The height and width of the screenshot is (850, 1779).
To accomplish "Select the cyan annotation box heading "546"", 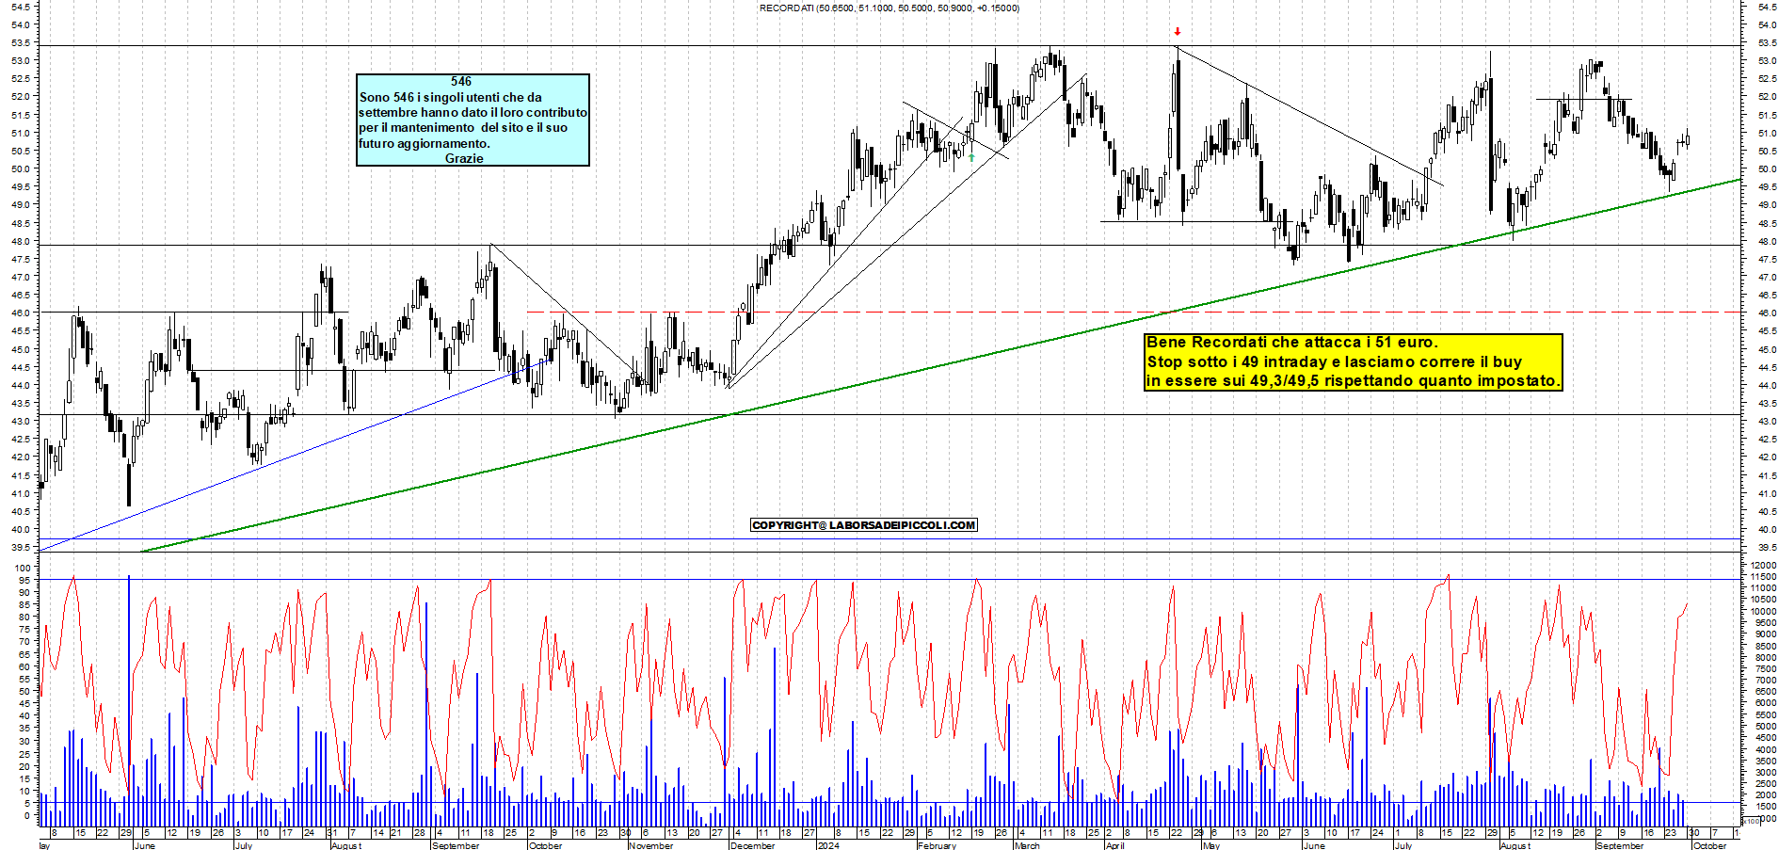I will click(461, 82).
